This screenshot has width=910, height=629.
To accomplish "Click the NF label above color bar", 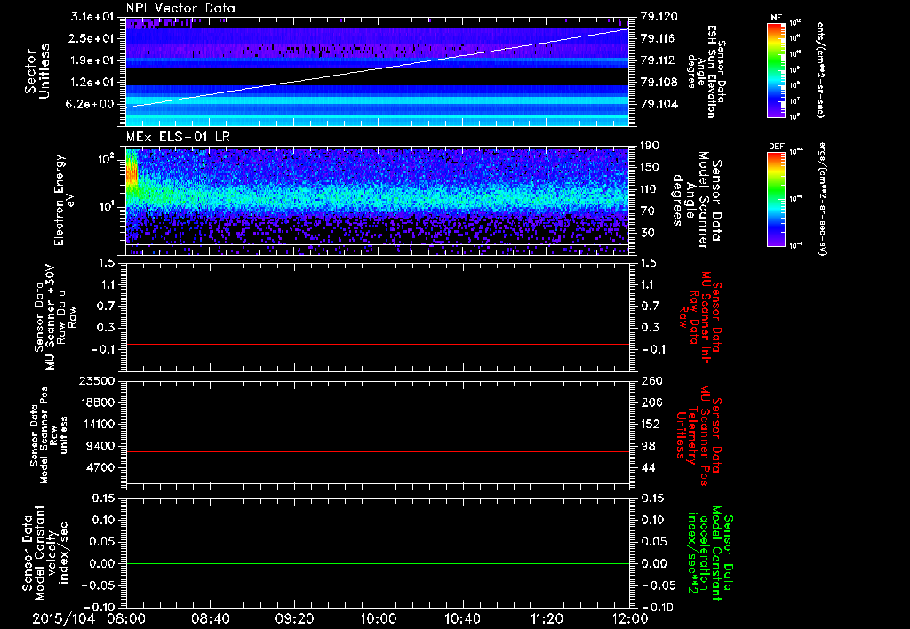I will (776, 18).
